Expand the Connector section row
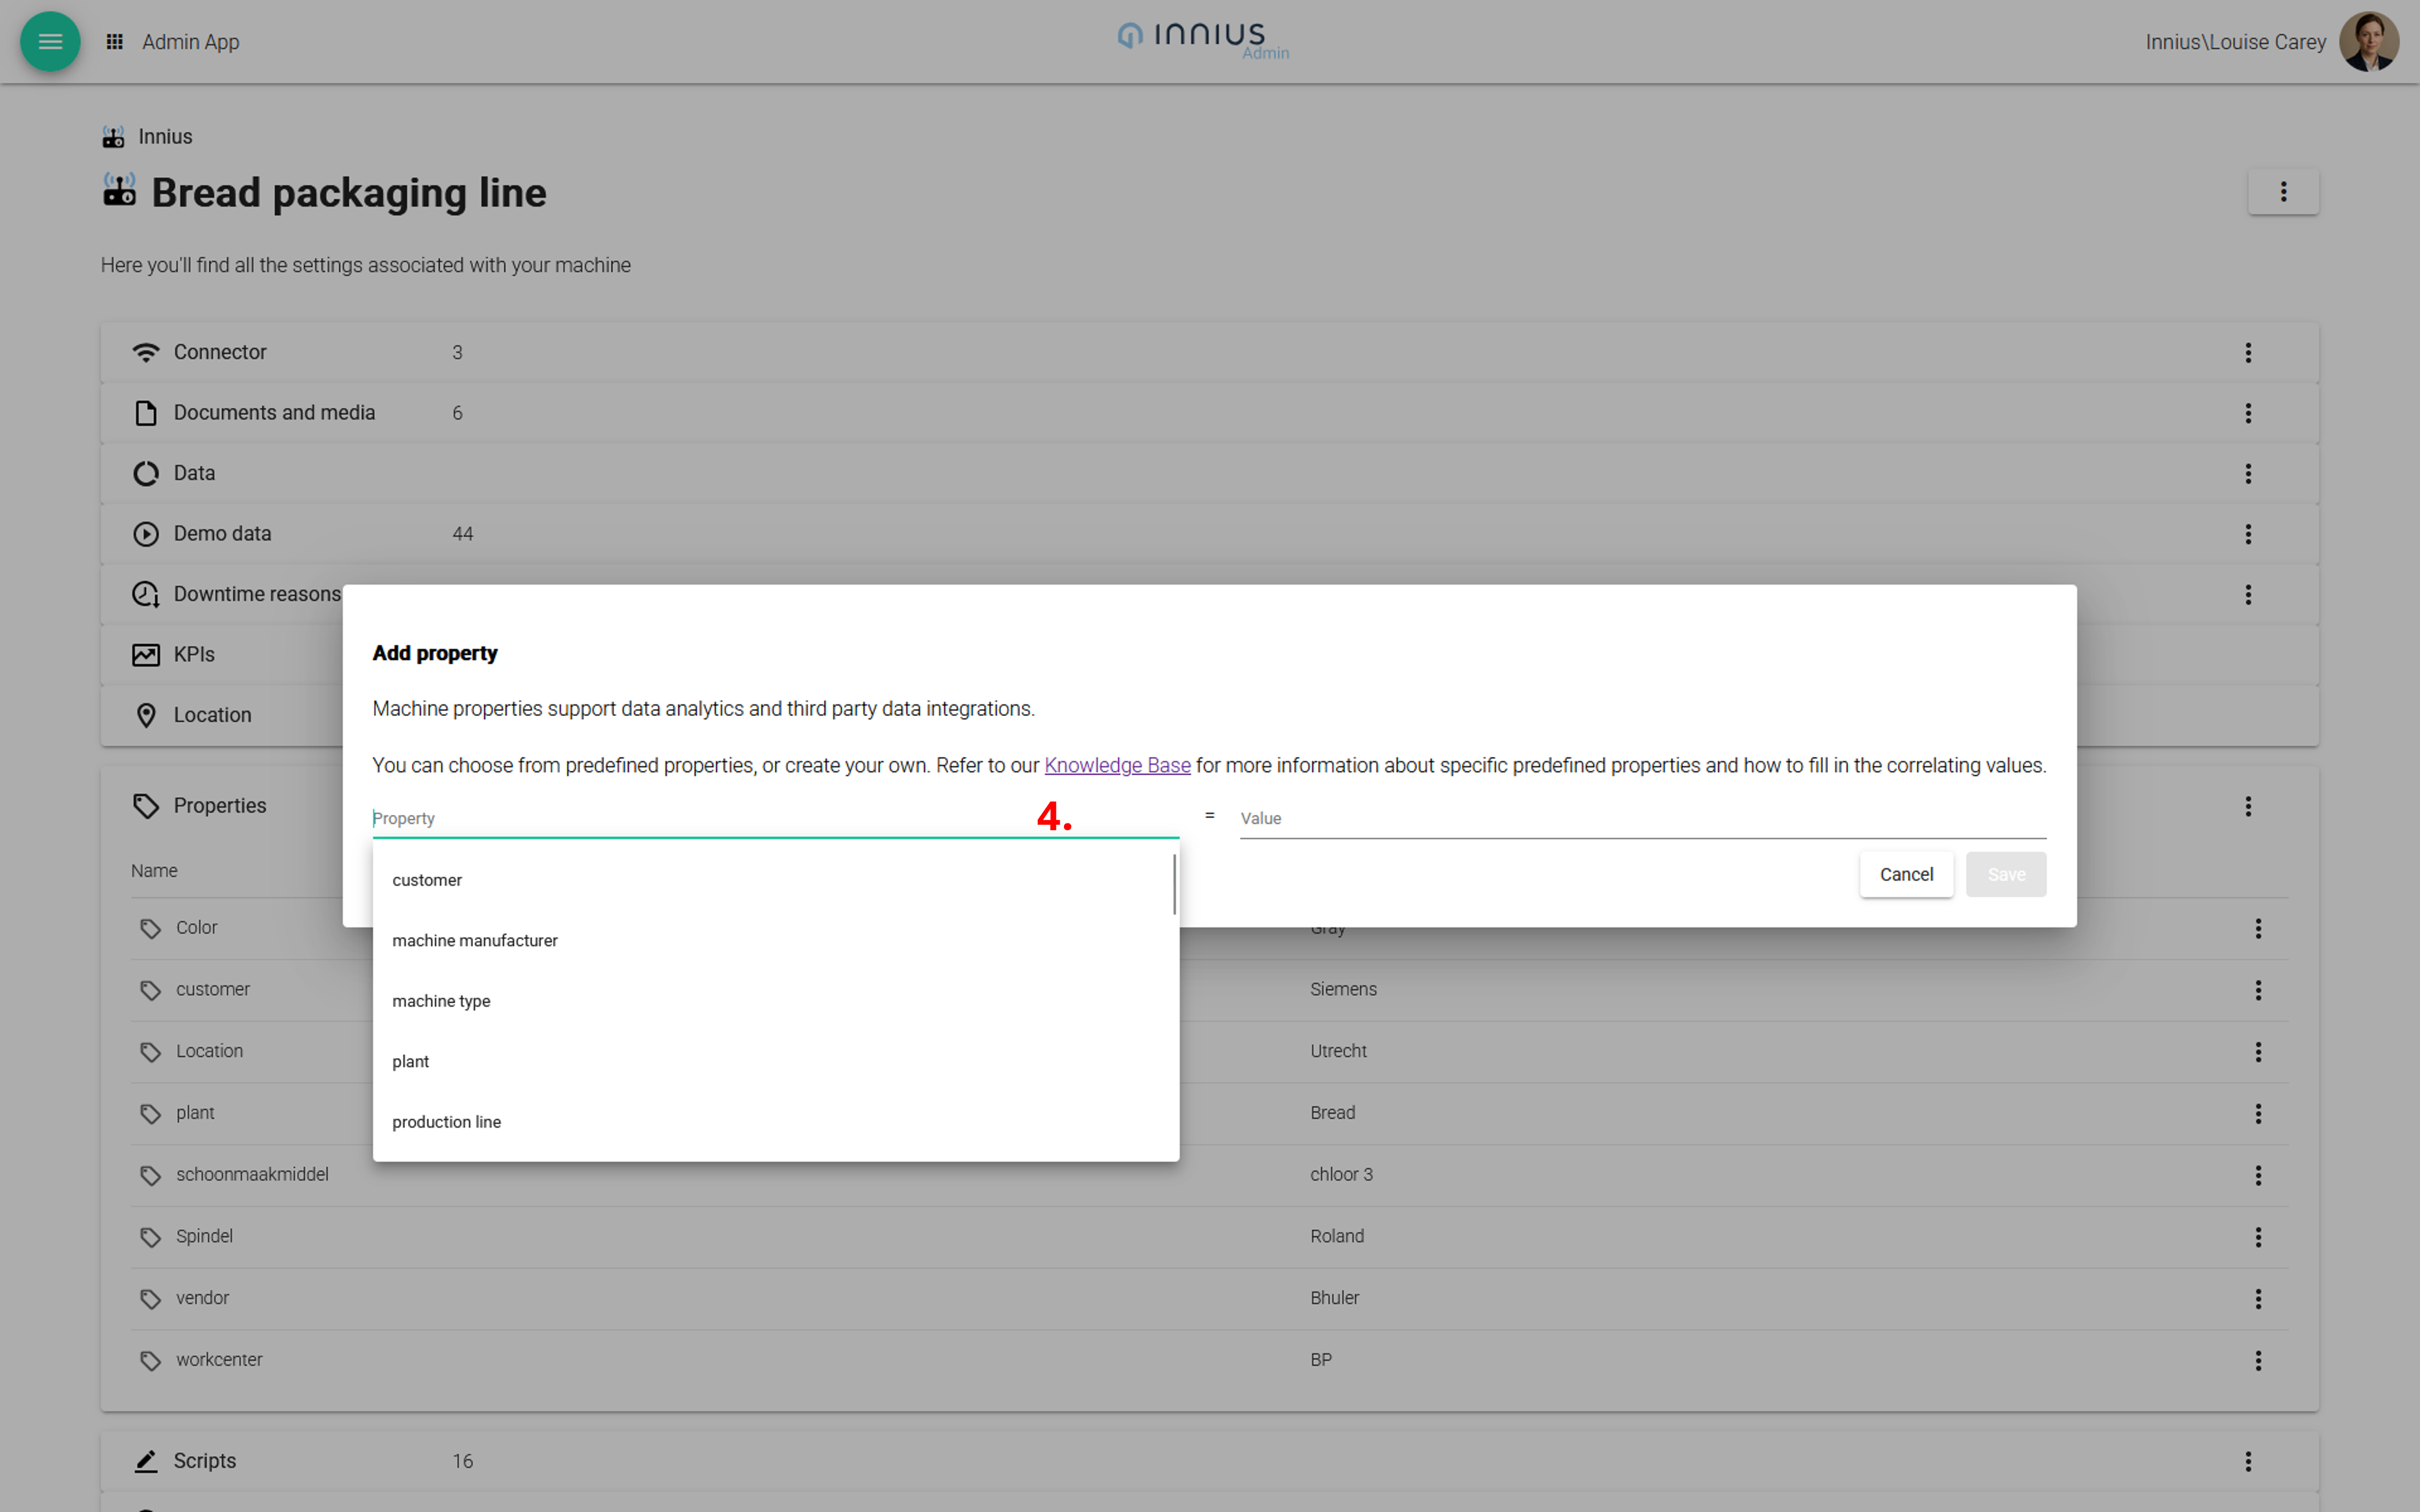 (1209, 352)
